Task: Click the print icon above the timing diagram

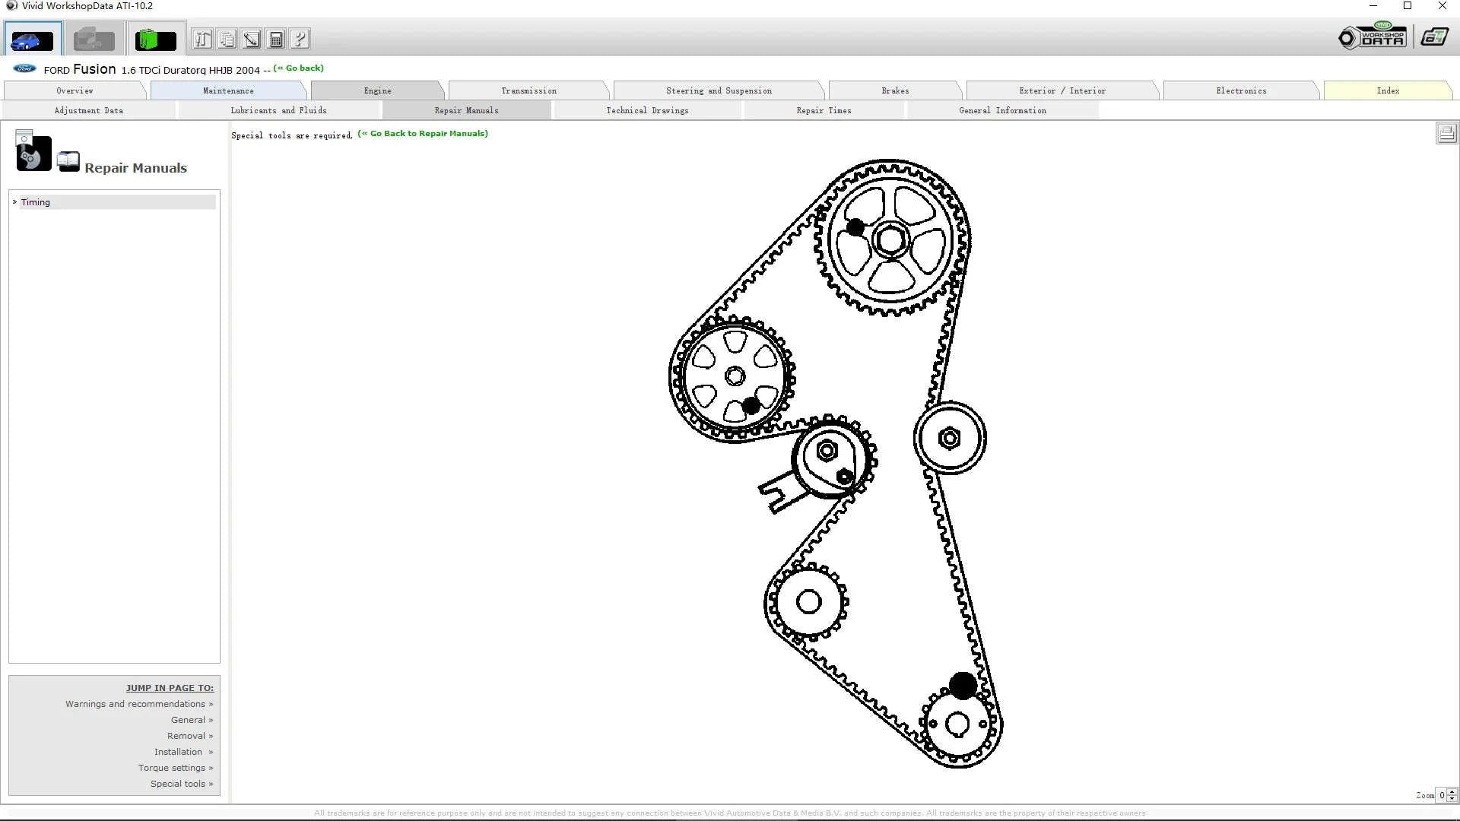Action: (x=1446, y=133)
